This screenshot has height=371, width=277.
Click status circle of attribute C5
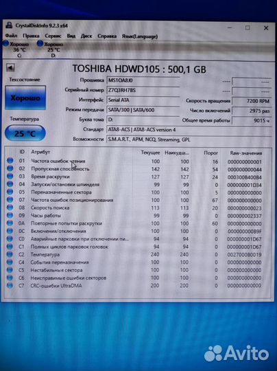pos(10,270)
